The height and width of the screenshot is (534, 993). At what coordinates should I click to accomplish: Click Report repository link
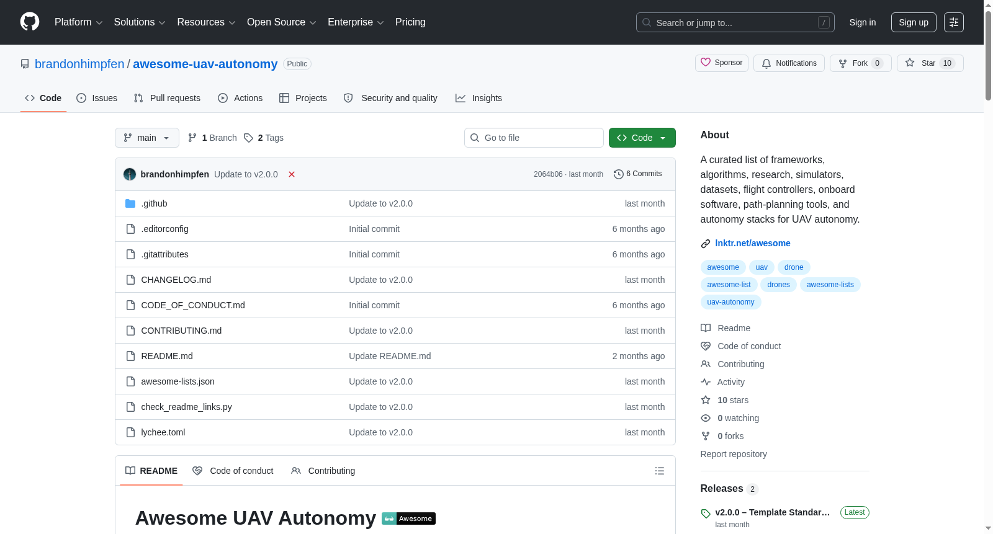[734, 454]
